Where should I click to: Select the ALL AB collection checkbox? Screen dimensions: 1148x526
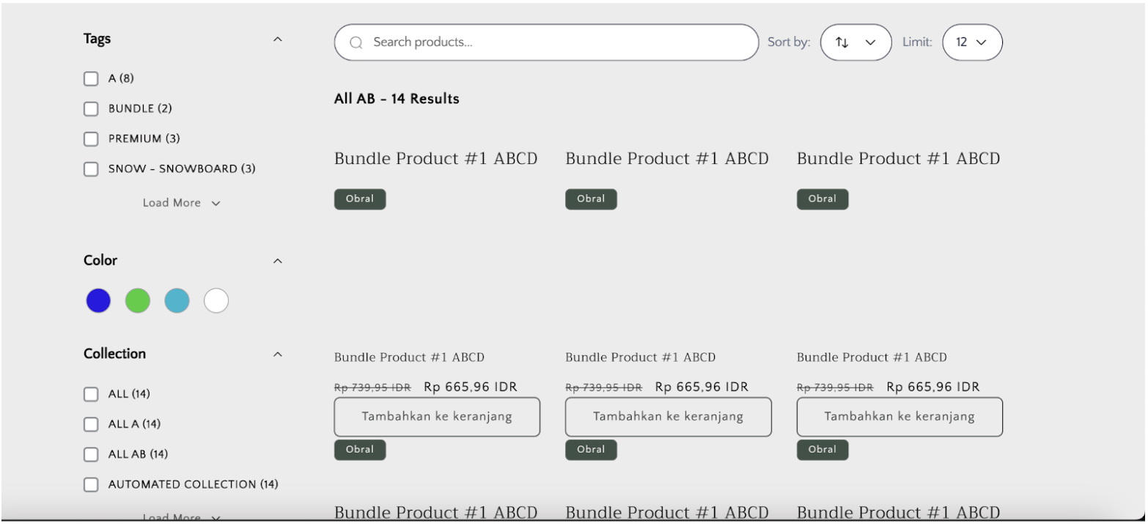pyautogui.click(x=91, y=454)
